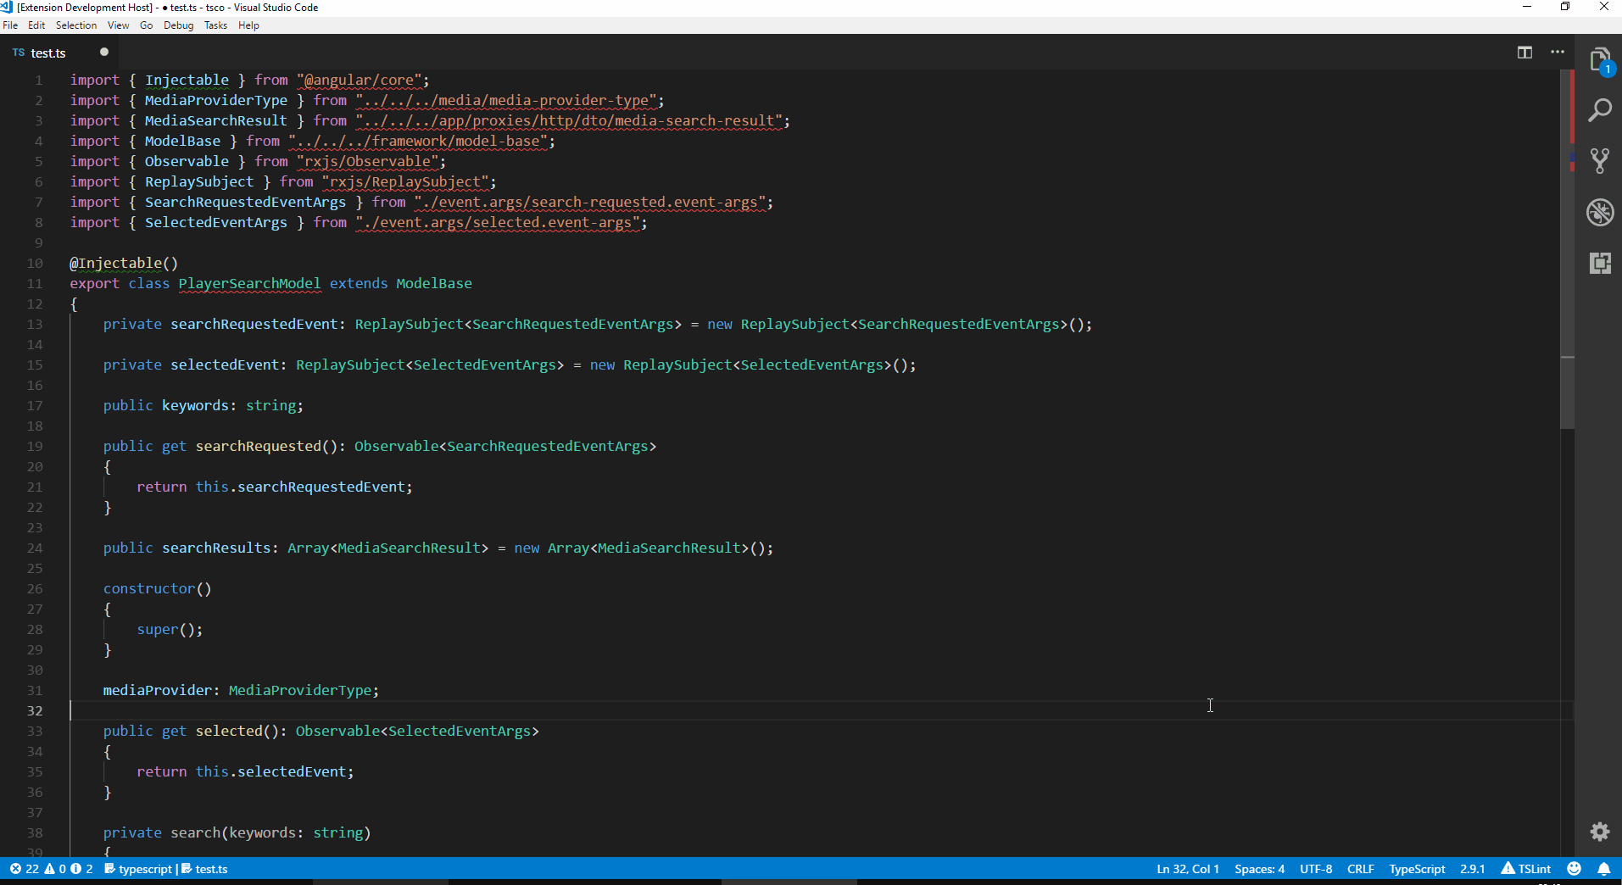Open the editor More Actions menu
The width and height of the screenshot is (1622, 885).
coord(1558,53)
